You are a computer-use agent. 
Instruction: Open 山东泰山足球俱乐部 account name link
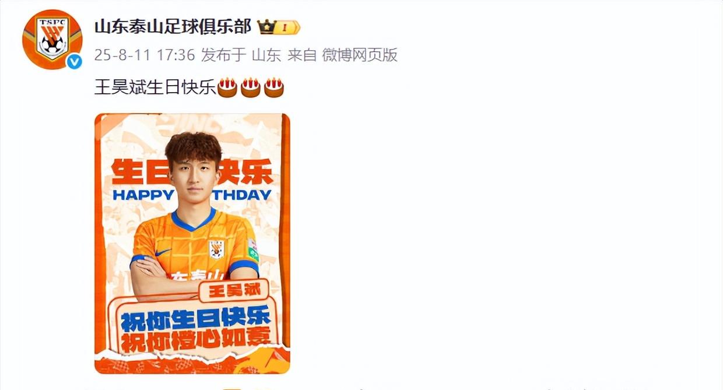click(173, 27)
